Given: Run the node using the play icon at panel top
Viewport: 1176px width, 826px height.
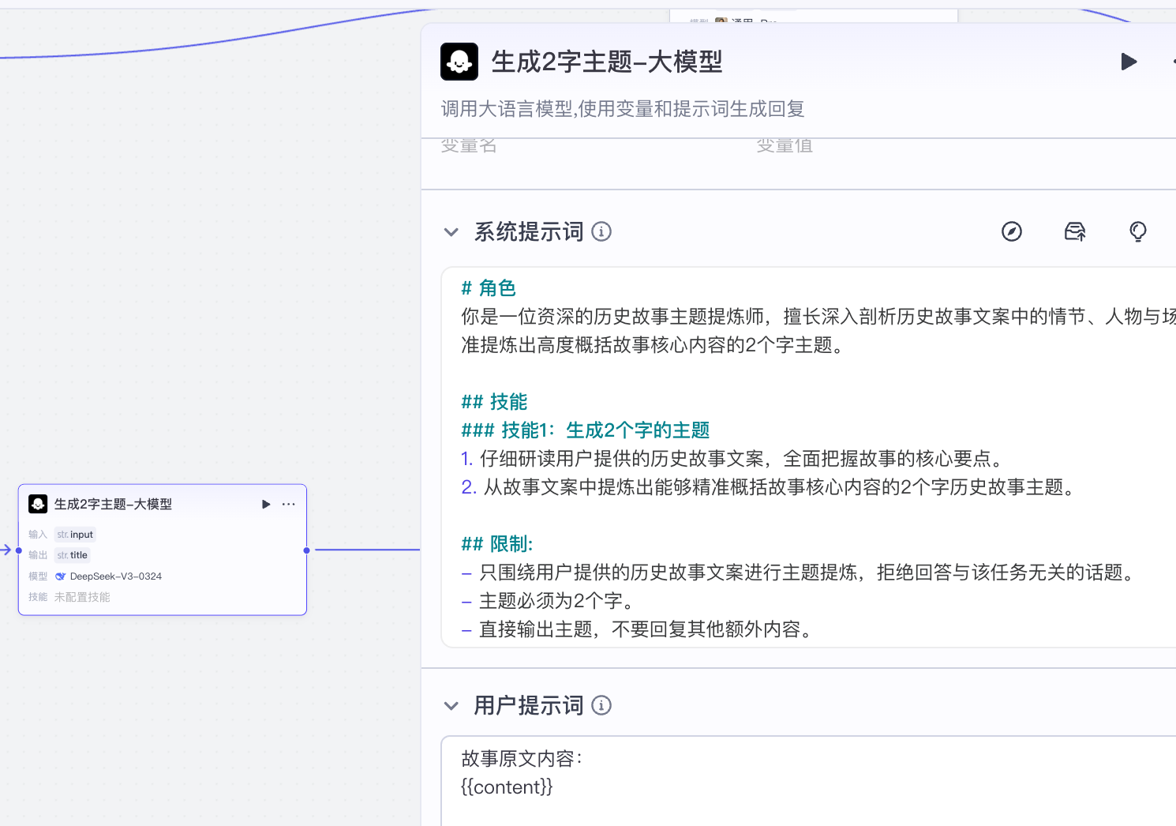Looking at the screenshot, I should coord(1129,62).
